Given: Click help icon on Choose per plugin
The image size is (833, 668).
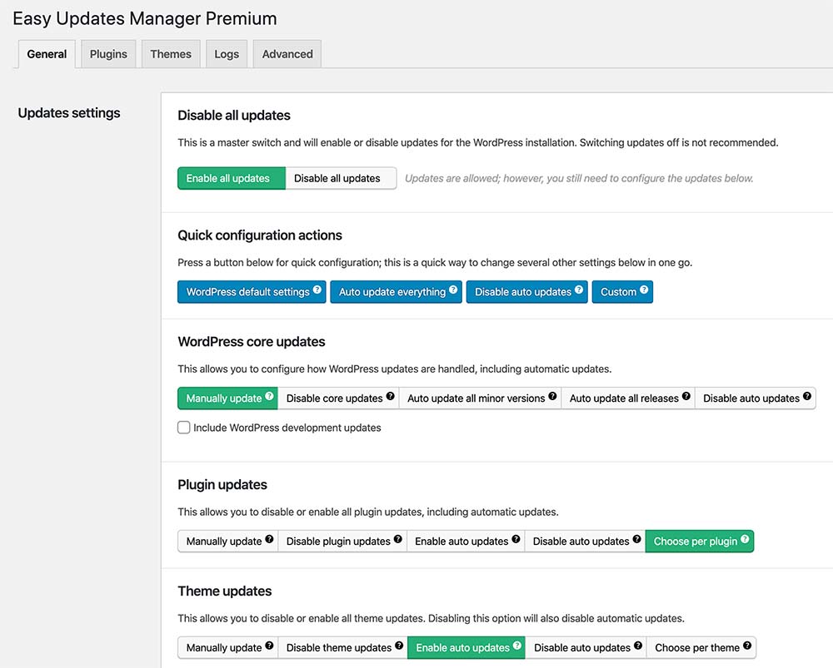Looking at the screenshot, I should [x=745, y=540].
